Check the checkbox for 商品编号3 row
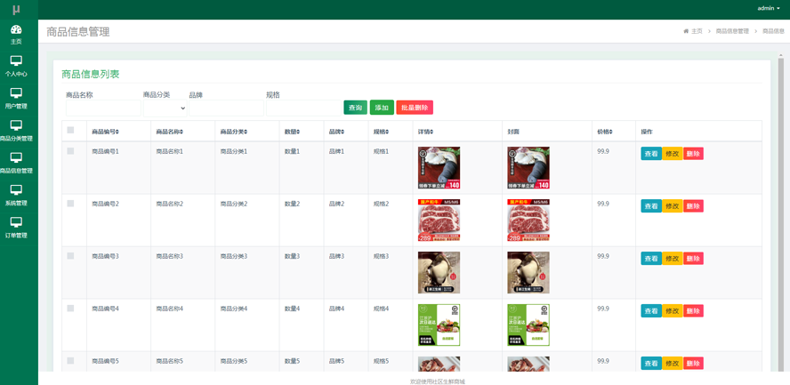This screenshot has height=385, width=790. tap(71, 256)
